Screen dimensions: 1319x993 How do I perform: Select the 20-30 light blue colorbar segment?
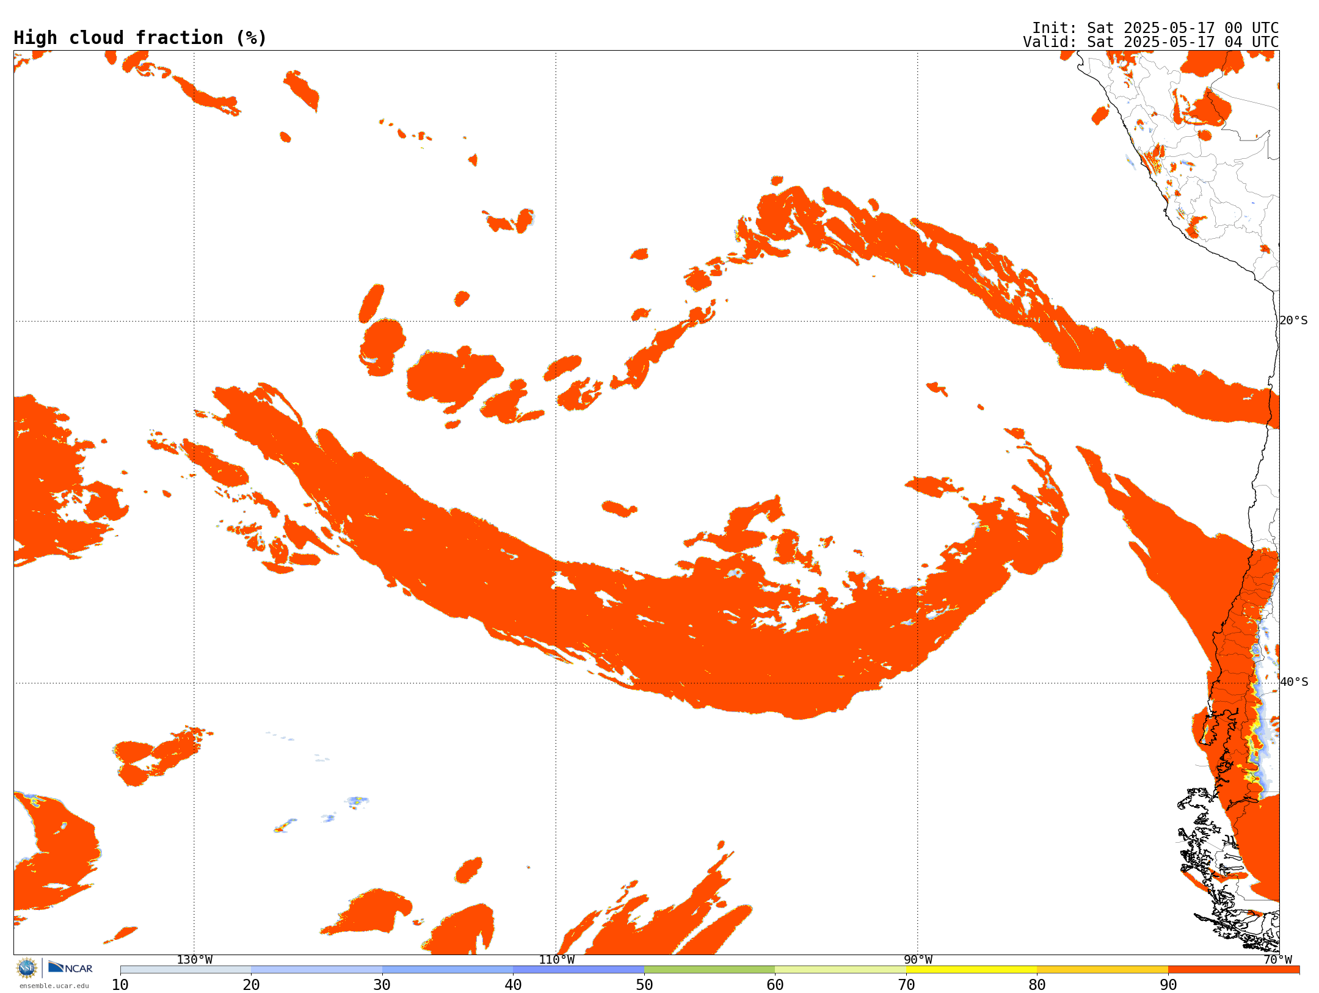click(x=317, y=970)
